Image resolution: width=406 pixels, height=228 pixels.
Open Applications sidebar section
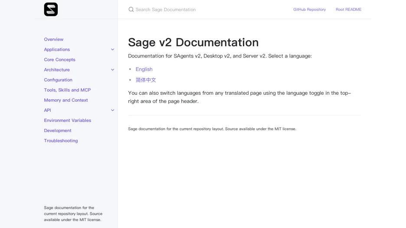click(x=57, y=49)
